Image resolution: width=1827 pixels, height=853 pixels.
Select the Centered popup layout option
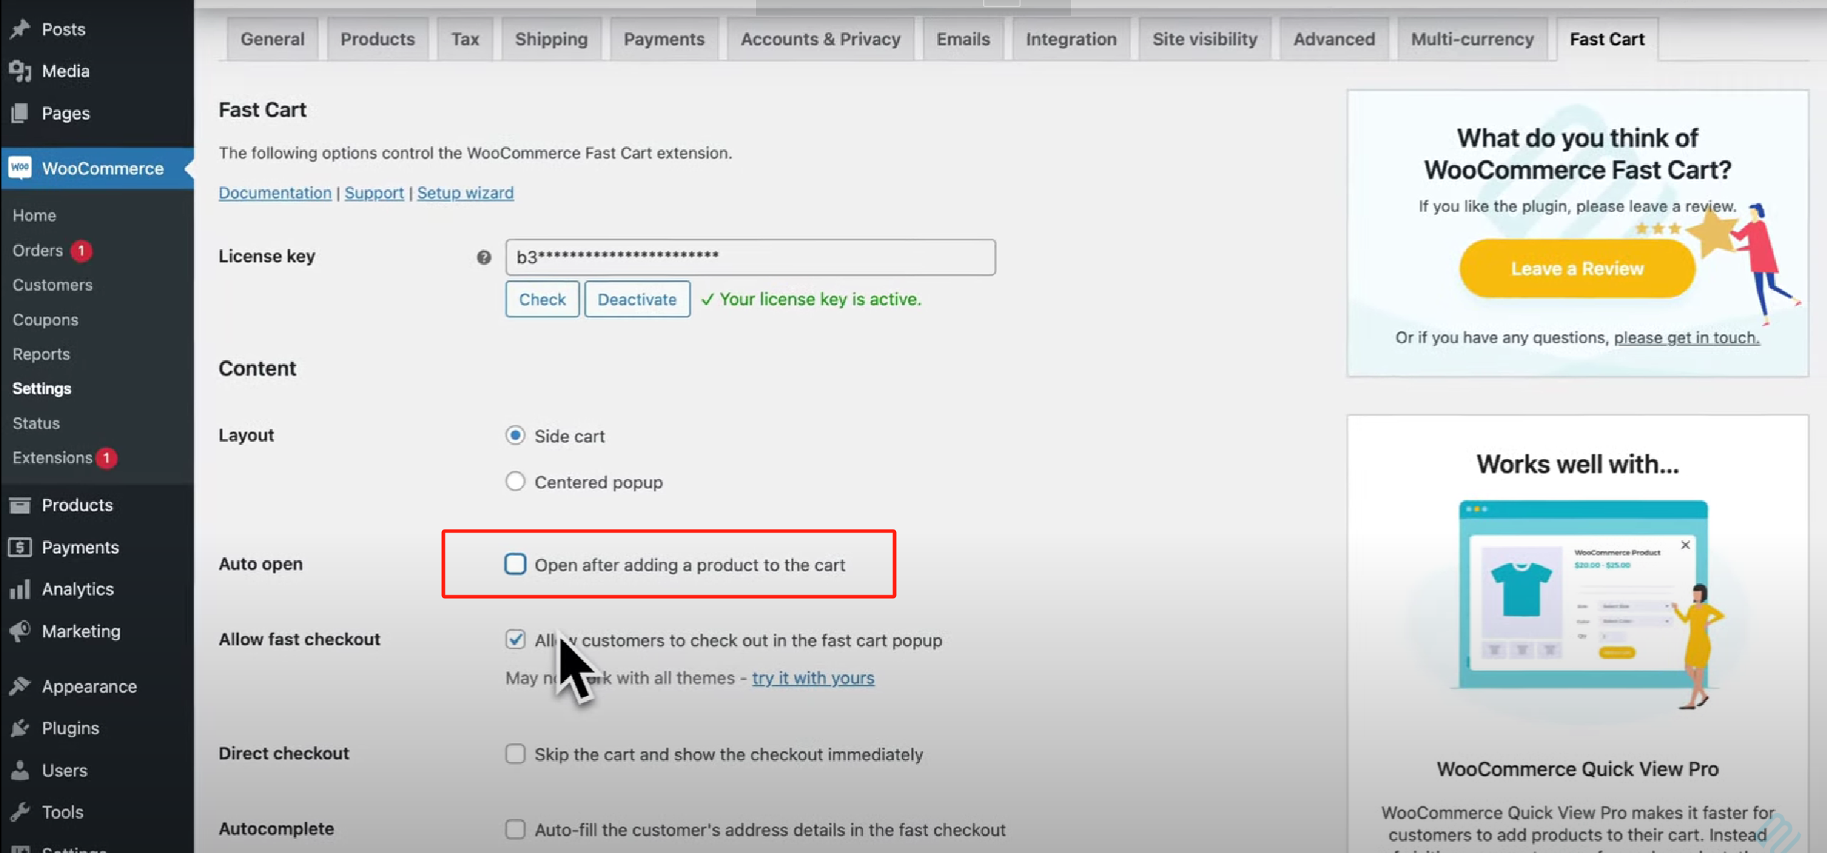point(515,482)
